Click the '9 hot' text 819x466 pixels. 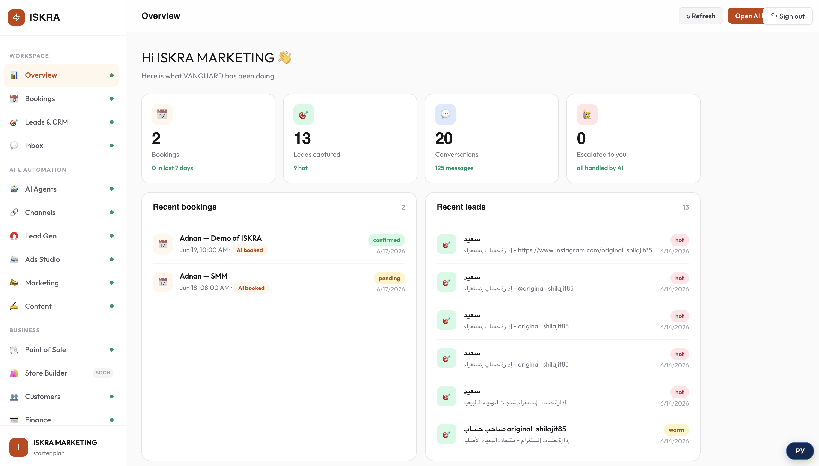[x=300, y=168]
